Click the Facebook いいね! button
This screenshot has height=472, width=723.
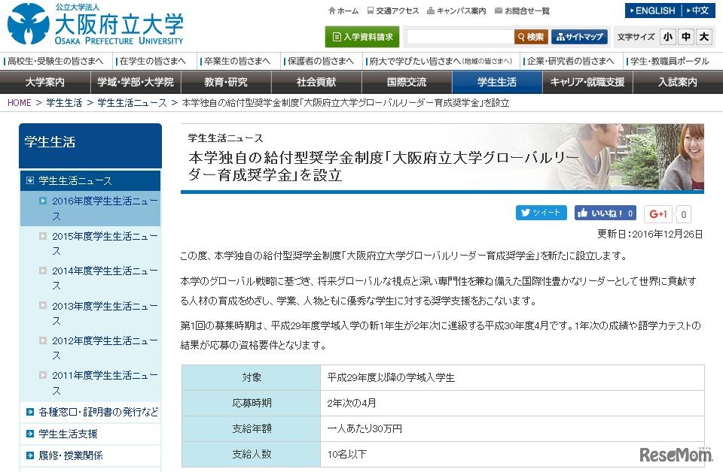tap(606, 213)
